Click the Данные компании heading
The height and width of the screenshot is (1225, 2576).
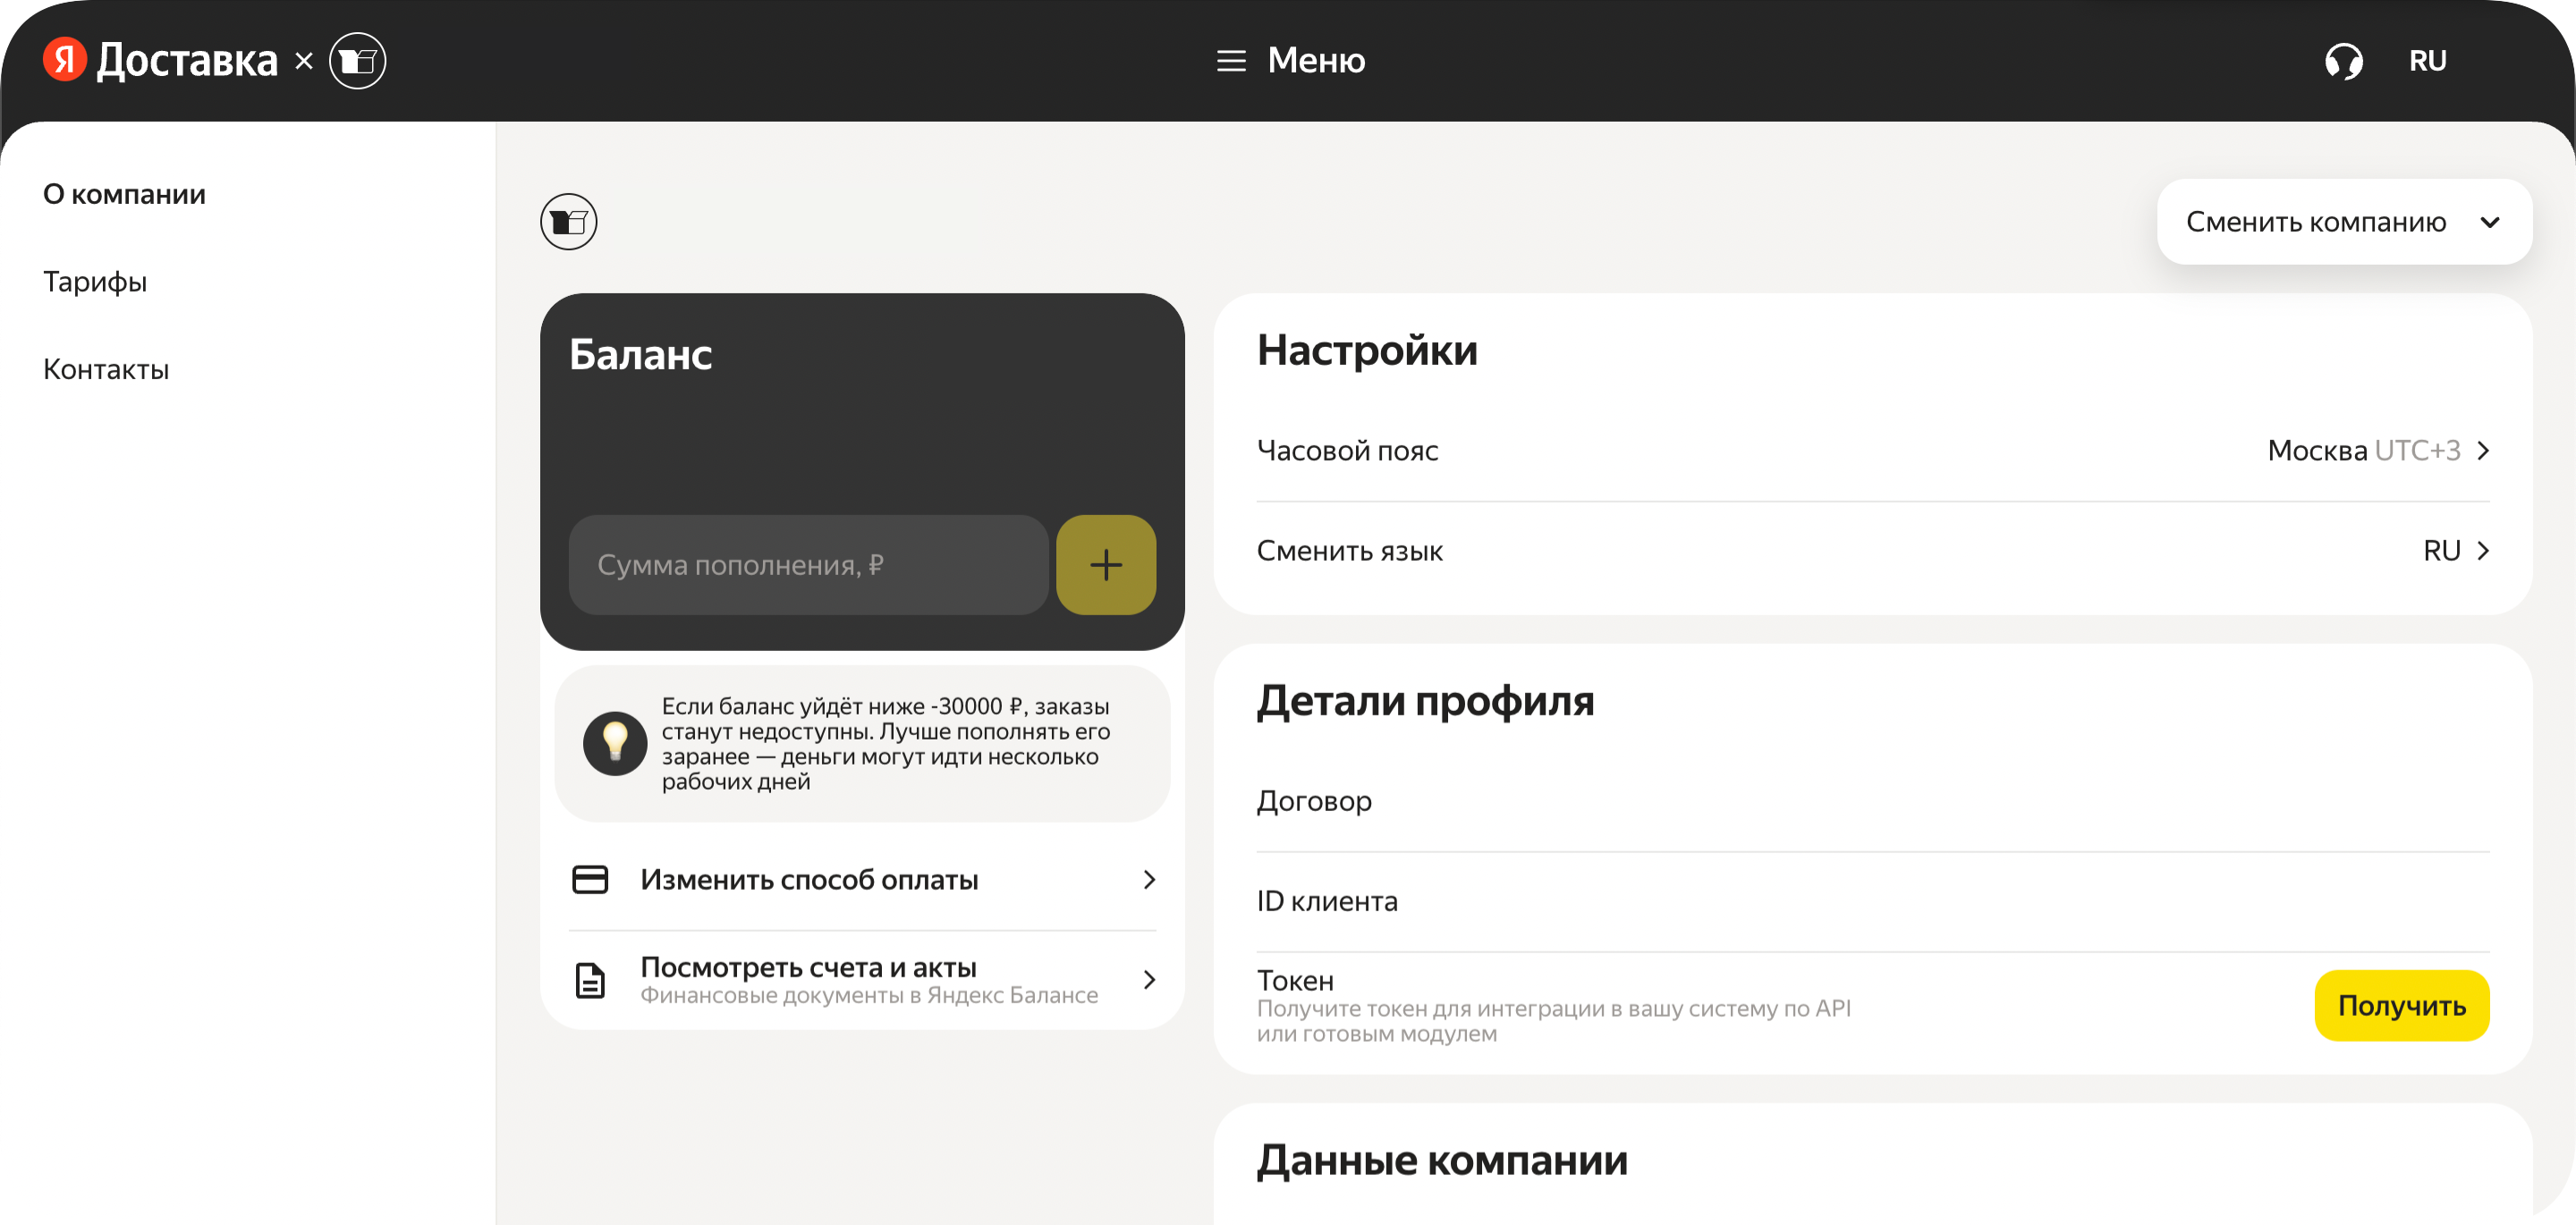pos(1442,1162)
